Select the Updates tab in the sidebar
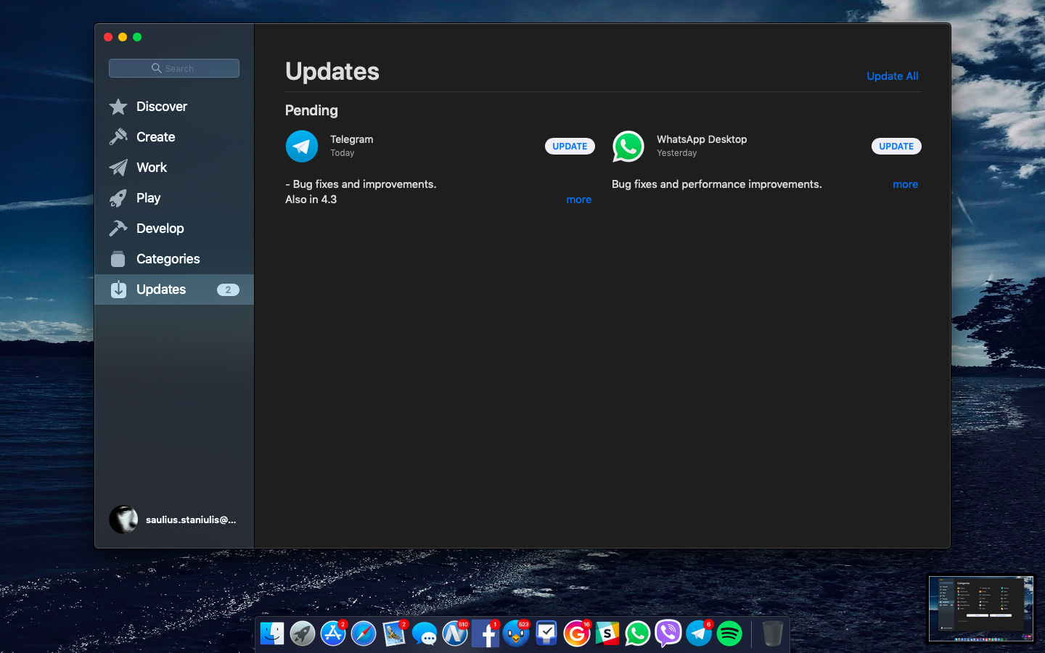Image resolution: width=1045 pixels, height=653 pixels. [161, 289]
